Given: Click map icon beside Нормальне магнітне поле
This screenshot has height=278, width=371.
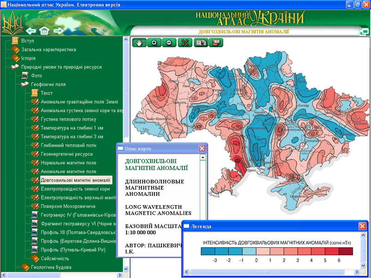Looking at the screenshot, I should coord(35,163).
